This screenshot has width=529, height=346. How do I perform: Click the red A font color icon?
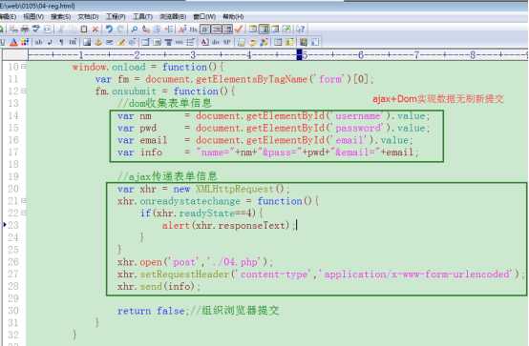[13, 42]
